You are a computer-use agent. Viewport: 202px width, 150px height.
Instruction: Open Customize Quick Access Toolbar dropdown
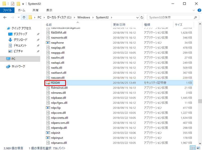(23, 4)
